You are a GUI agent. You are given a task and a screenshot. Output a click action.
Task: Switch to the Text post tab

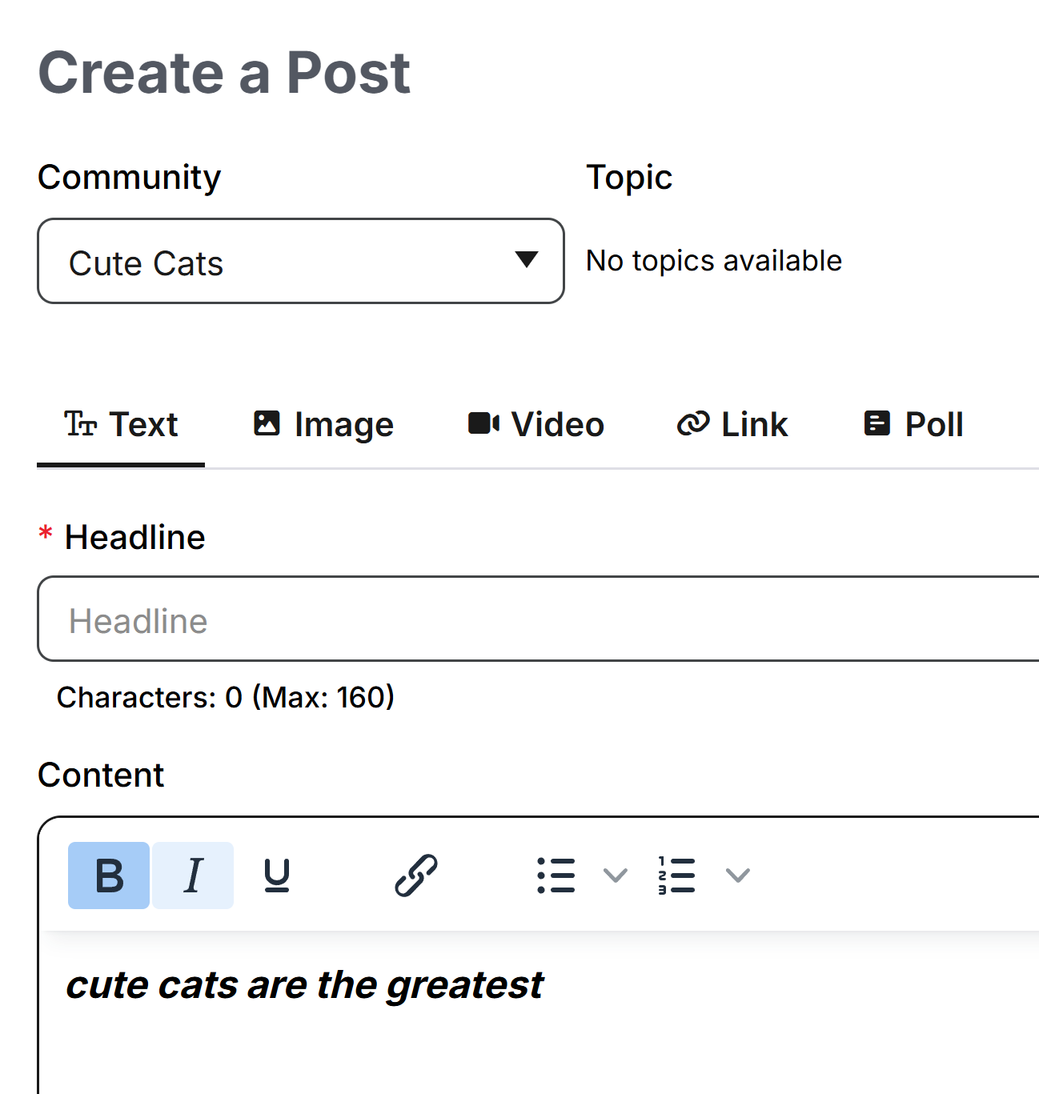[122, 425]
